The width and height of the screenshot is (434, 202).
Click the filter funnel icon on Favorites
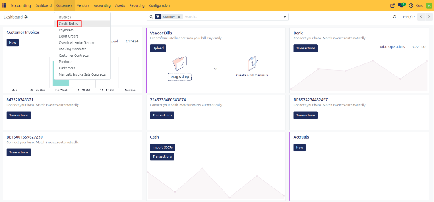(x=158, y=17)
